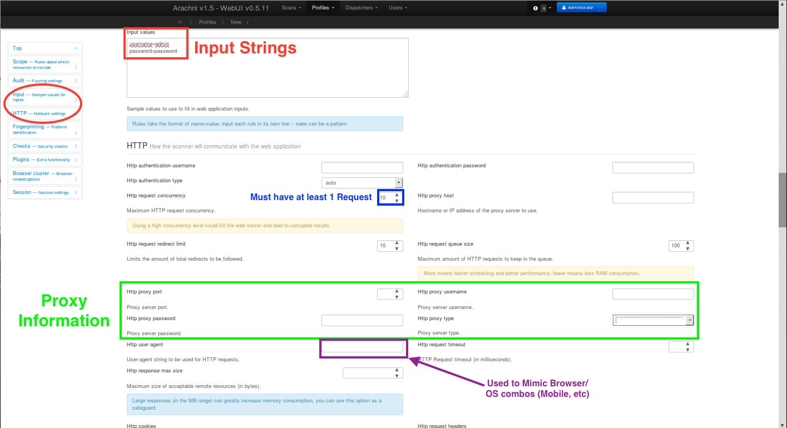This screenshot has height=428, width=787.
Task: Decrease Http request redirect limit value
Action: (397, 248)
